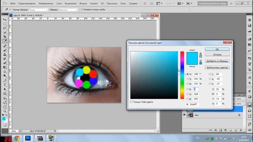The height and width of the screenshot is (142, 253).
Task: Open the Размер образца dropdown
Action: pyautogui.click(x=38, y=10)
